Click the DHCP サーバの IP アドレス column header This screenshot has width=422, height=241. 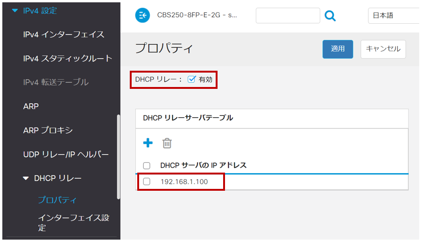204,165
